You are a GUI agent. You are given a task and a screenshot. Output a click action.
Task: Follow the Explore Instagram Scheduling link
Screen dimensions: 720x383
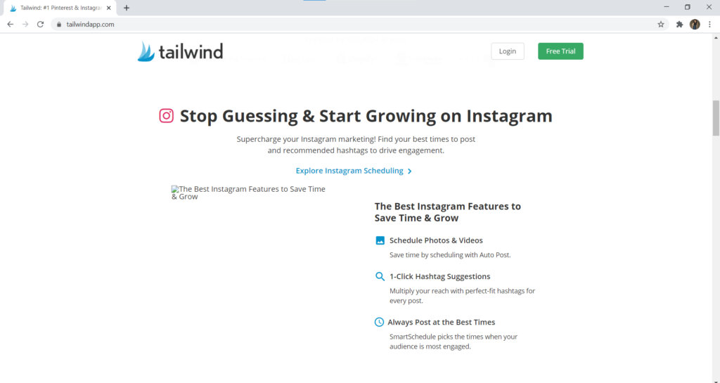354,171
